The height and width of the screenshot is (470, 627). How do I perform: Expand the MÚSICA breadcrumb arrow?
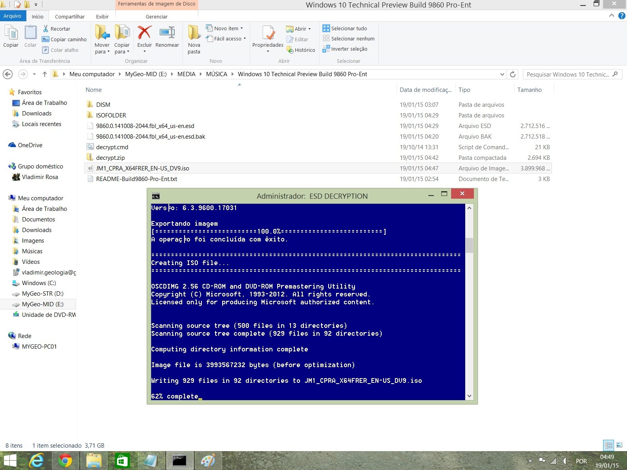click(x=232, y=74)
